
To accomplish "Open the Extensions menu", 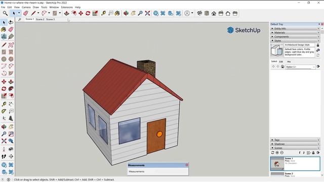I will pyautogui.click(x=67, y=7).
